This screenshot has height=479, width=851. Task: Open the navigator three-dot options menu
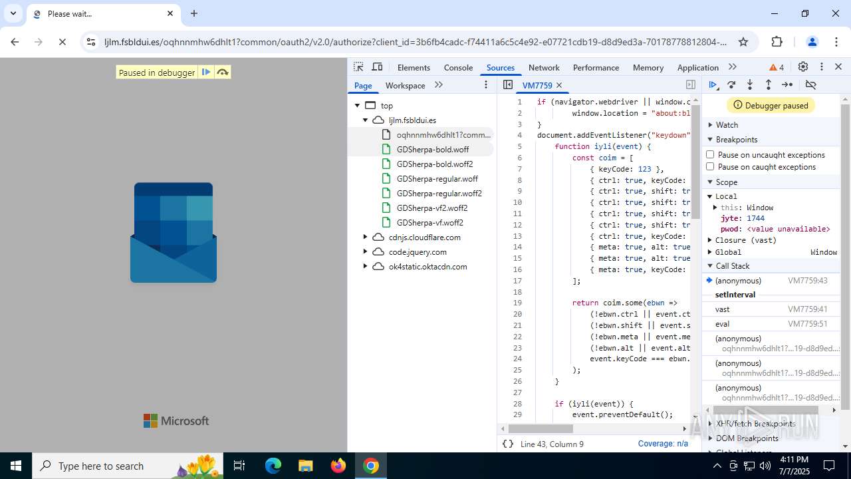click(x=486, y=84)
